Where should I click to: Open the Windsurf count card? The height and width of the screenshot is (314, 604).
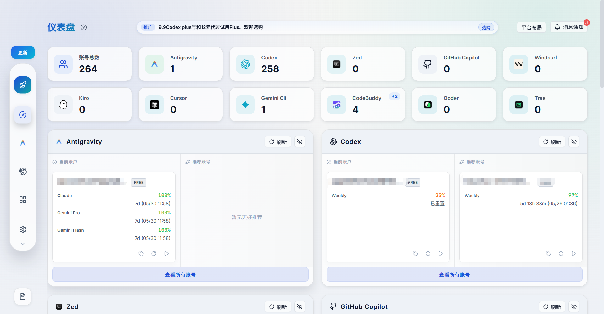[545, 64]
